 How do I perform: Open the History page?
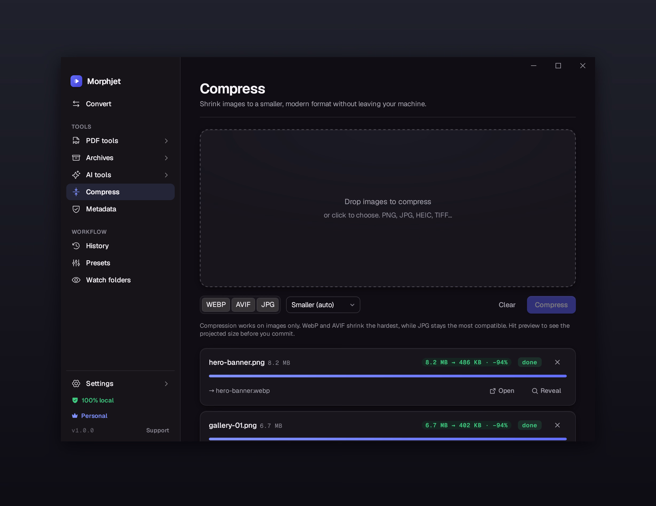[120, 246]
